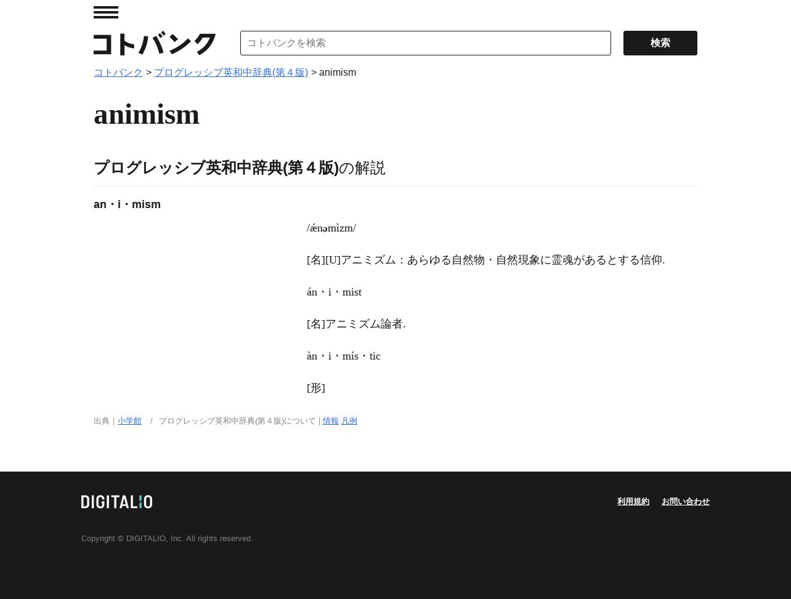The image size is (791, 599).
Task: Click the copyright notice in footer
Action: pyautogui.click(x=167, y=539)
